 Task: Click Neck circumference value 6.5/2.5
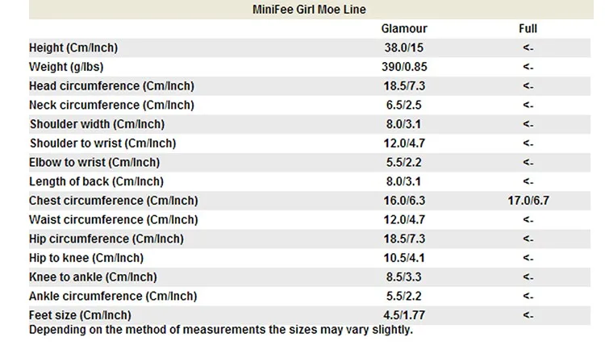(x=404, y=105)
